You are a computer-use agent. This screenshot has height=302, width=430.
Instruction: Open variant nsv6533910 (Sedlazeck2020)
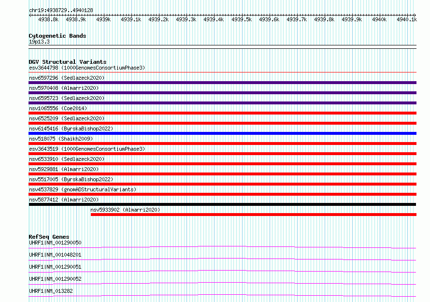(67, 159)
